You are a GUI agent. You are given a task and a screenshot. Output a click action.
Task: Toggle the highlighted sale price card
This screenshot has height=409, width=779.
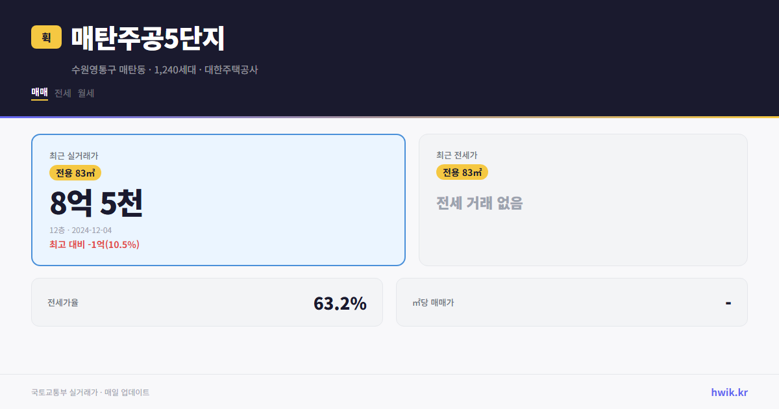217,199
